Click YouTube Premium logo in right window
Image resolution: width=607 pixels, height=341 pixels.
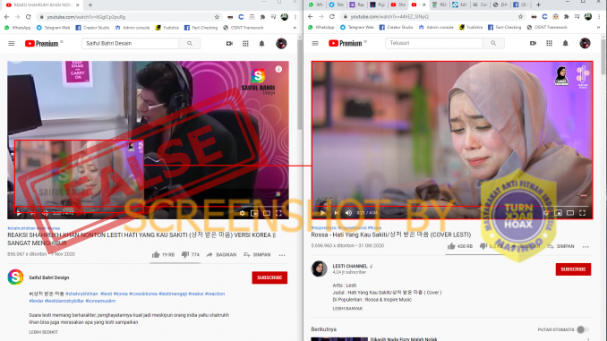point(346,43)
